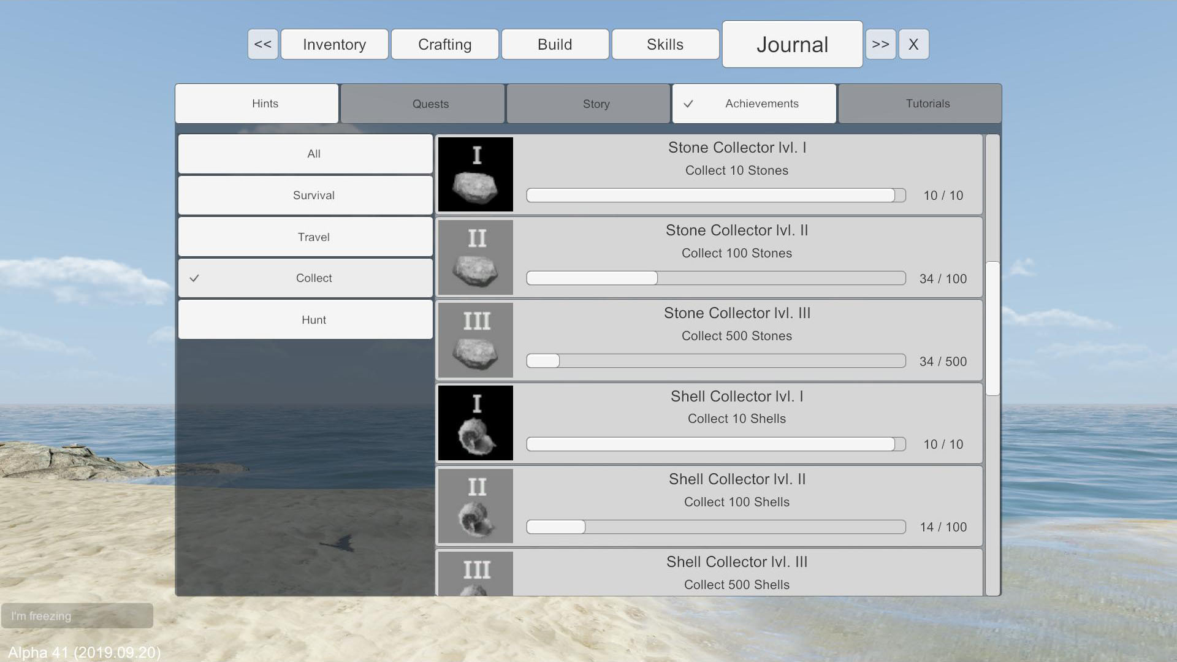Click the 'Stone Collector lvl. I' title
Screen dimensions: 1177x662
(x=737, y=148)
